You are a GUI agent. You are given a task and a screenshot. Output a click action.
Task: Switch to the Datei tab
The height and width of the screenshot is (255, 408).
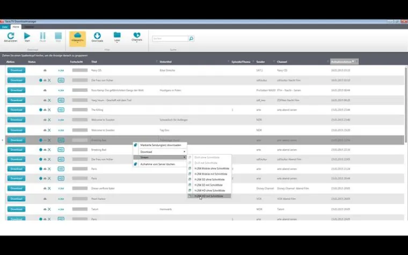click(4, 26)
